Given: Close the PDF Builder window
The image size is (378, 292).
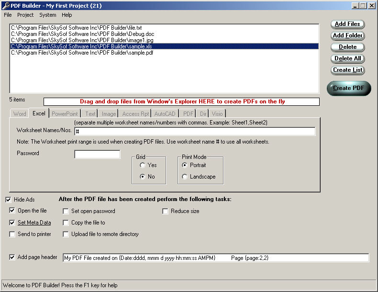Looking at the screenshot, I should [x=372, y=6].
